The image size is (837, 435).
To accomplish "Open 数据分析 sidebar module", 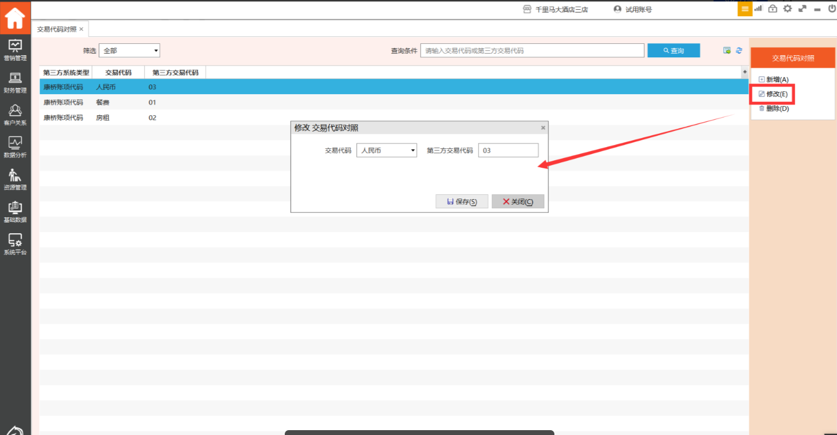I will 15,147.
